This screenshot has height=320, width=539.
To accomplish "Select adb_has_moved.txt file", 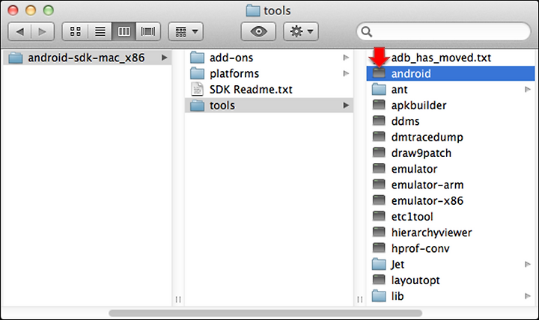I will 441,58.
